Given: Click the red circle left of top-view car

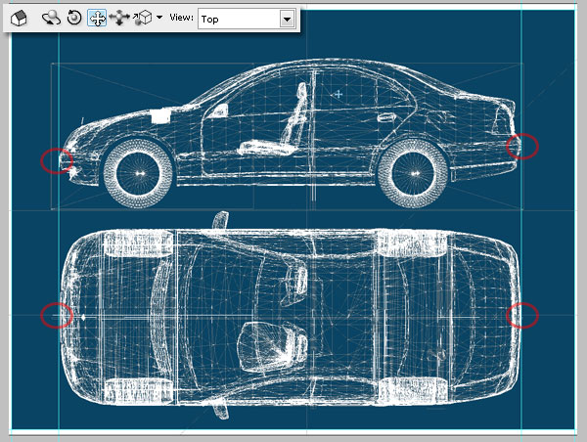Looking at the screenshot, I should point(56,315).
